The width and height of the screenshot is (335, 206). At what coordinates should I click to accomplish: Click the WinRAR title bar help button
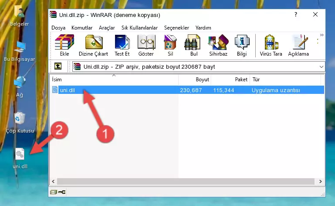pos(296,14)
